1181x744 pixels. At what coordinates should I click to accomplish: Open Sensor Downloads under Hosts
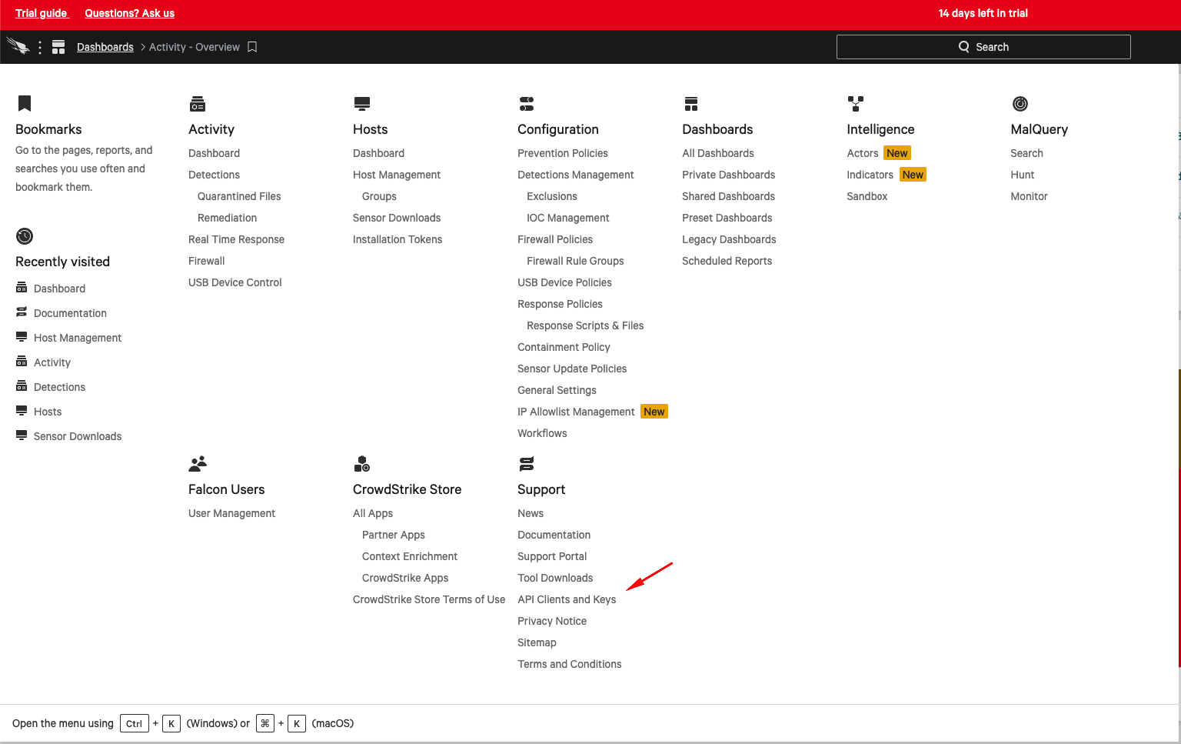coord(397,218)
